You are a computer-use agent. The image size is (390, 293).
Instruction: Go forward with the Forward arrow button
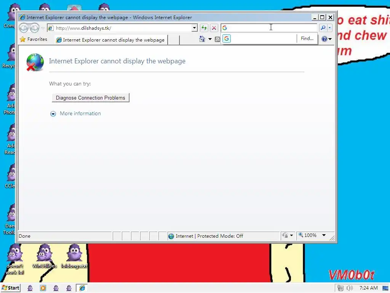(34, 28)
